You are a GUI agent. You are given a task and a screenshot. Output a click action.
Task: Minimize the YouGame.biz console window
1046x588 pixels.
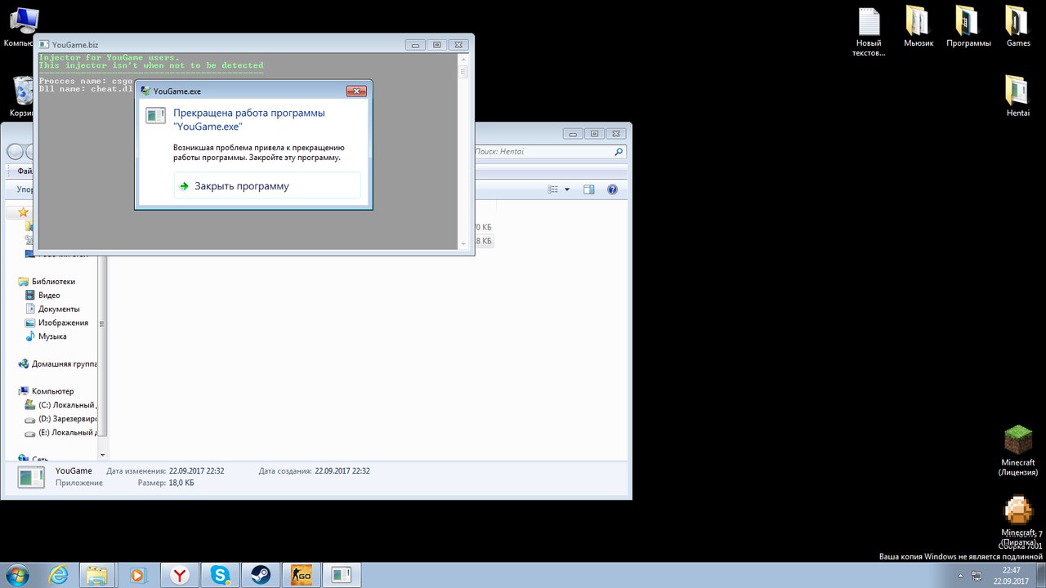416,45
